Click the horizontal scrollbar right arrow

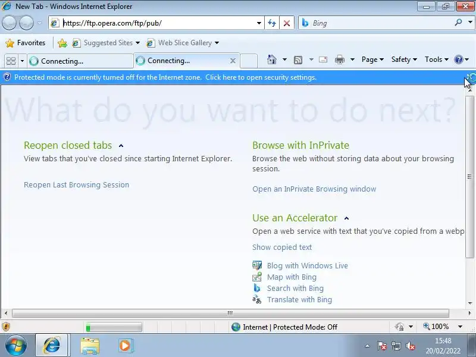coord(470,313)
